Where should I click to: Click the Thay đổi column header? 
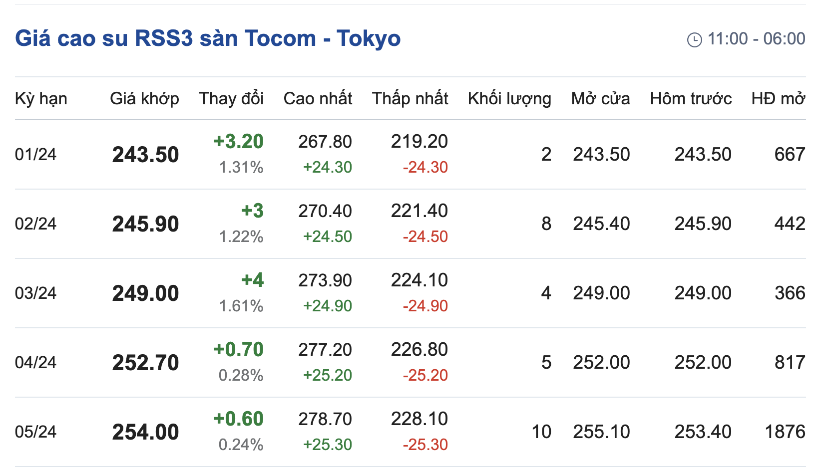tap(231, 99)
